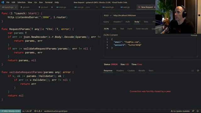Select the Form-encode body type
The width and height of the screenshot is (201, 113).
click(142, 29)
